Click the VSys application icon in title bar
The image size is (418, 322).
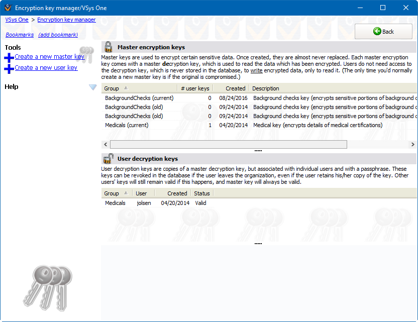[7, 8]
